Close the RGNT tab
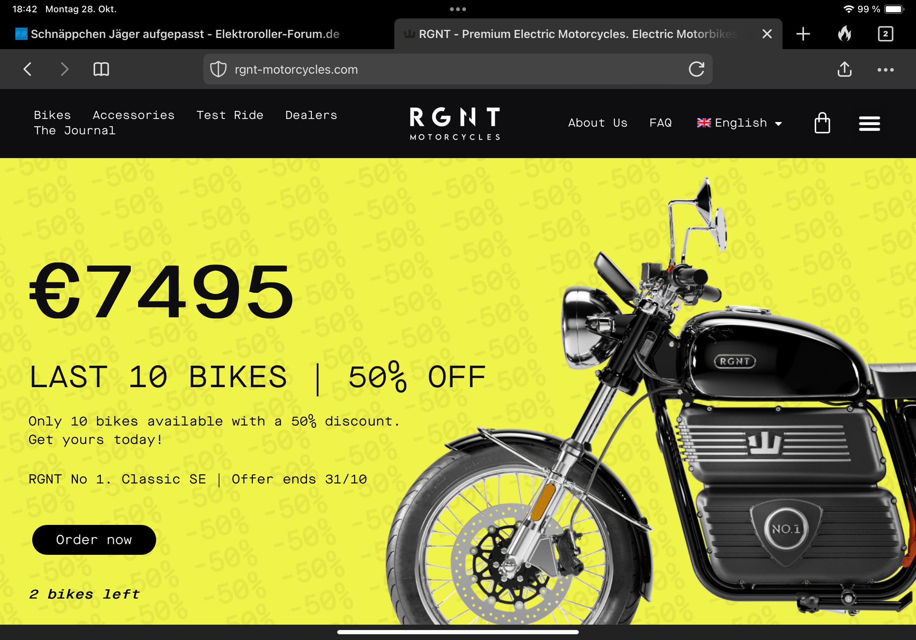This screenshot has width=916, height=640. tap(767, 34)
